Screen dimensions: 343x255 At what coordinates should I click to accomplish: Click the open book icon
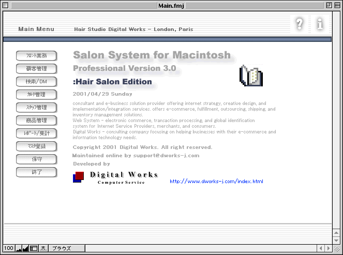[251, 76]
